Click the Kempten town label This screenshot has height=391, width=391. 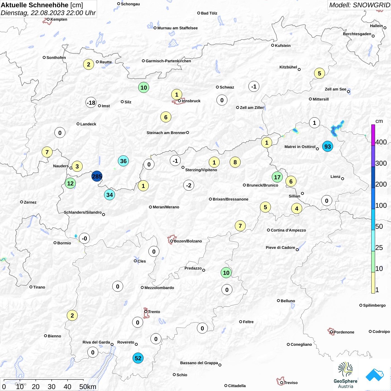tap(59, 19)
